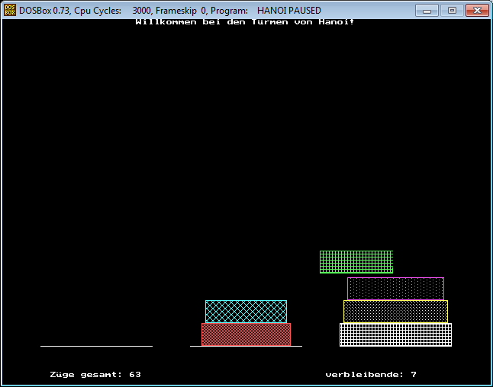Click the yellow dotted disc
The height and width of the screenshot is (387, 493).
395,311
